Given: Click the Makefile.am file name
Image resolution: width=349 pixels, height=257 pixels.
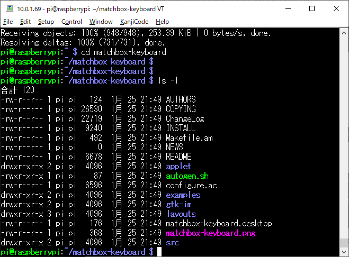Looking at the screenshot, I should (x=189, y=137).
